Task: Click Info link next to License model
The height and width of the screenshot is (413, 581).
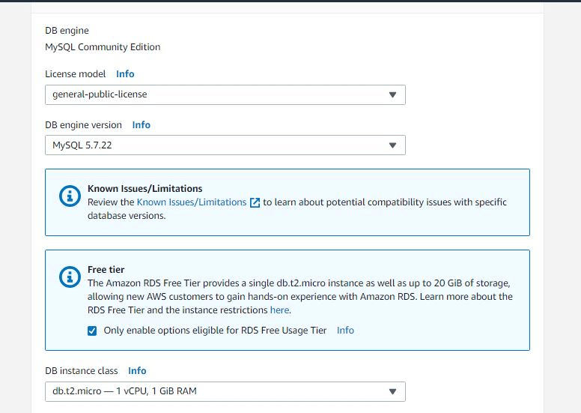Action: 125,74
